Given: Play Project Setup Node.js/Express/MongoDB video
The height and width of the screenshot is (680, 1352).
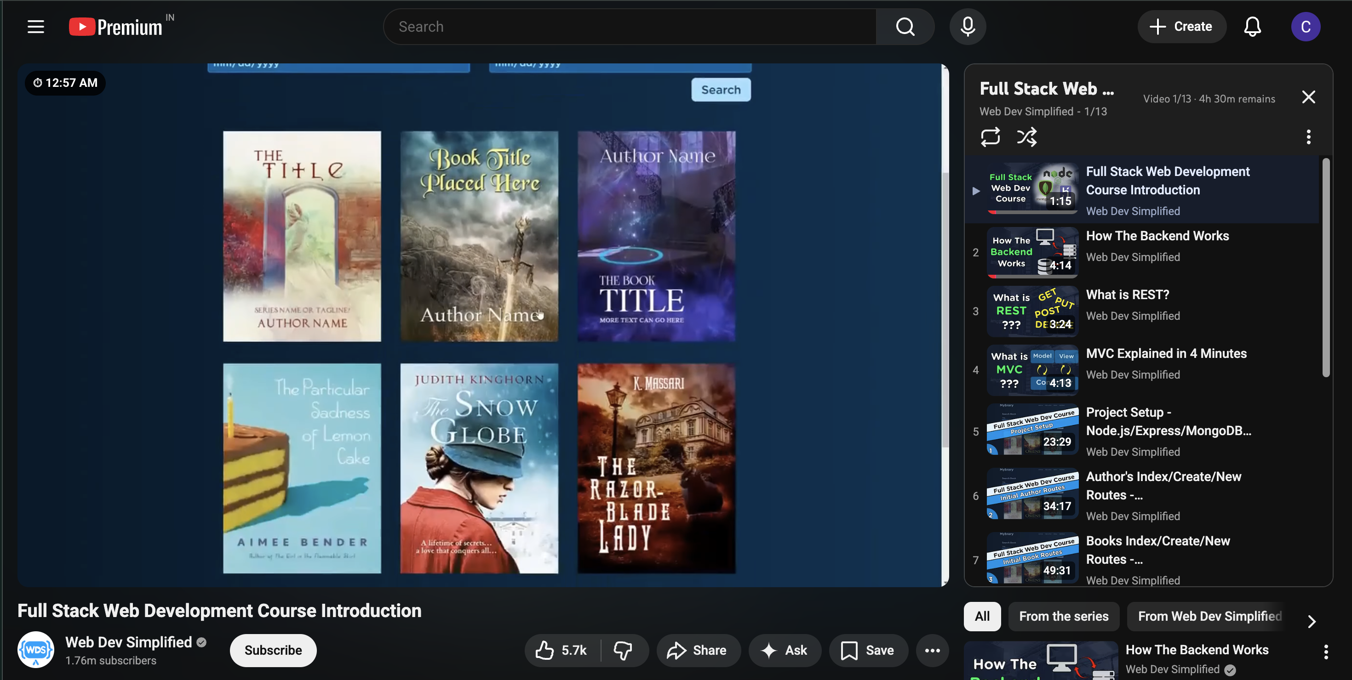Looking at the screenshot, I should [x=1142, y=431].
